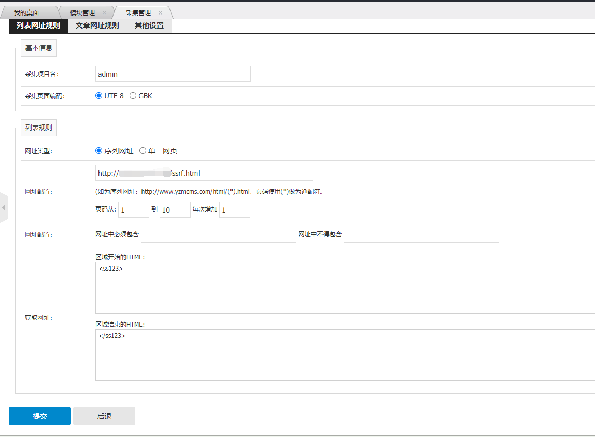Select the 列表网址规则 tab
The width and height of the screenshot is (595, 437).
tap(38, 25)
